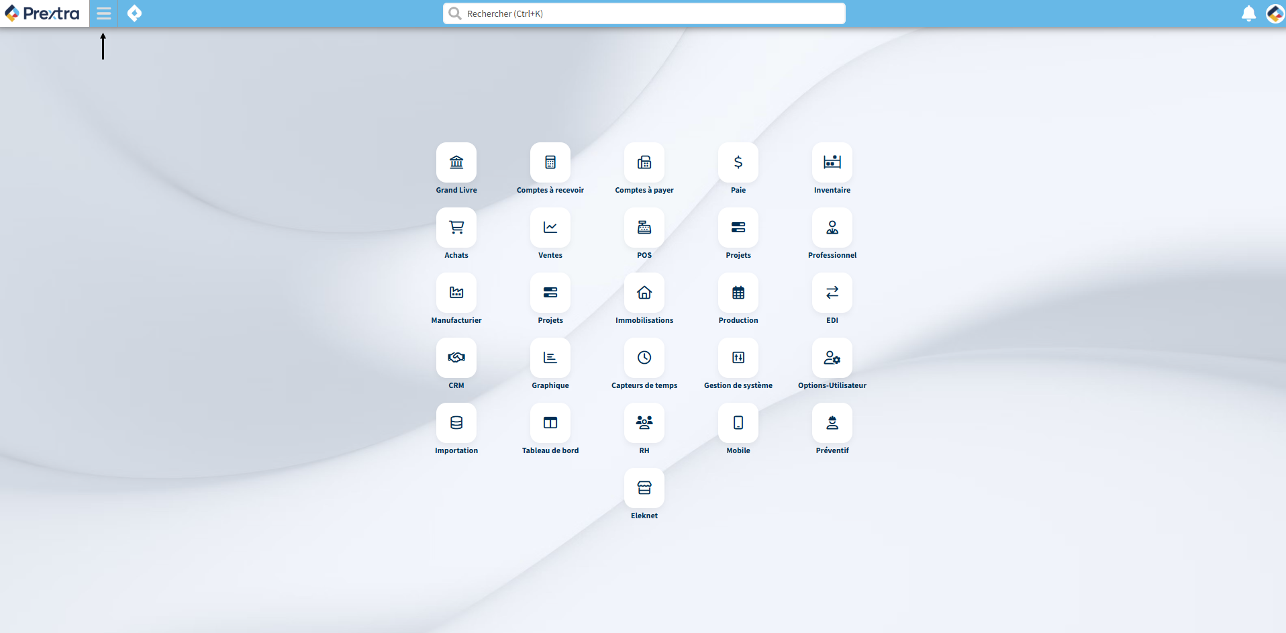Open the EDI module

[x=832, y=293]
